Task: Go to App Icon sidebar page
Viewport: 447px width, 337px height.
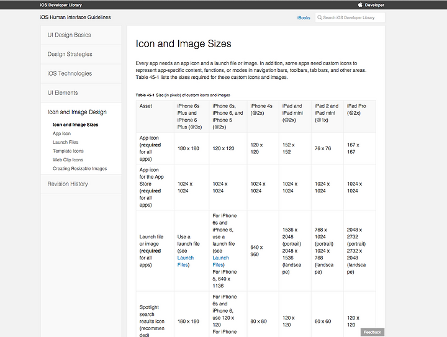Action: pyautogui.click(x=61, y=133)
